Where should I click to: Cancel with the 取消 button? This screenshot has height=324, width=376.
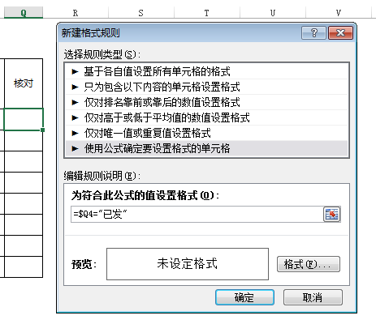click(x=313, y=297)
